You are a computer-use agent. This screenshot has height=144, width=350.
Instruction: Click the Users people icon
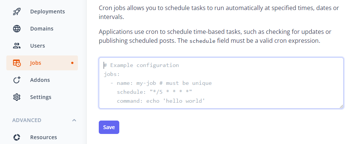17,46
